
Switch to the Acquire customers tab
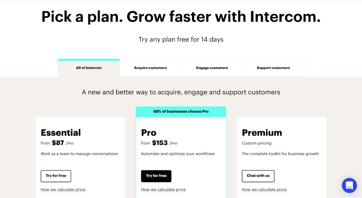click(x=150, y=68)
